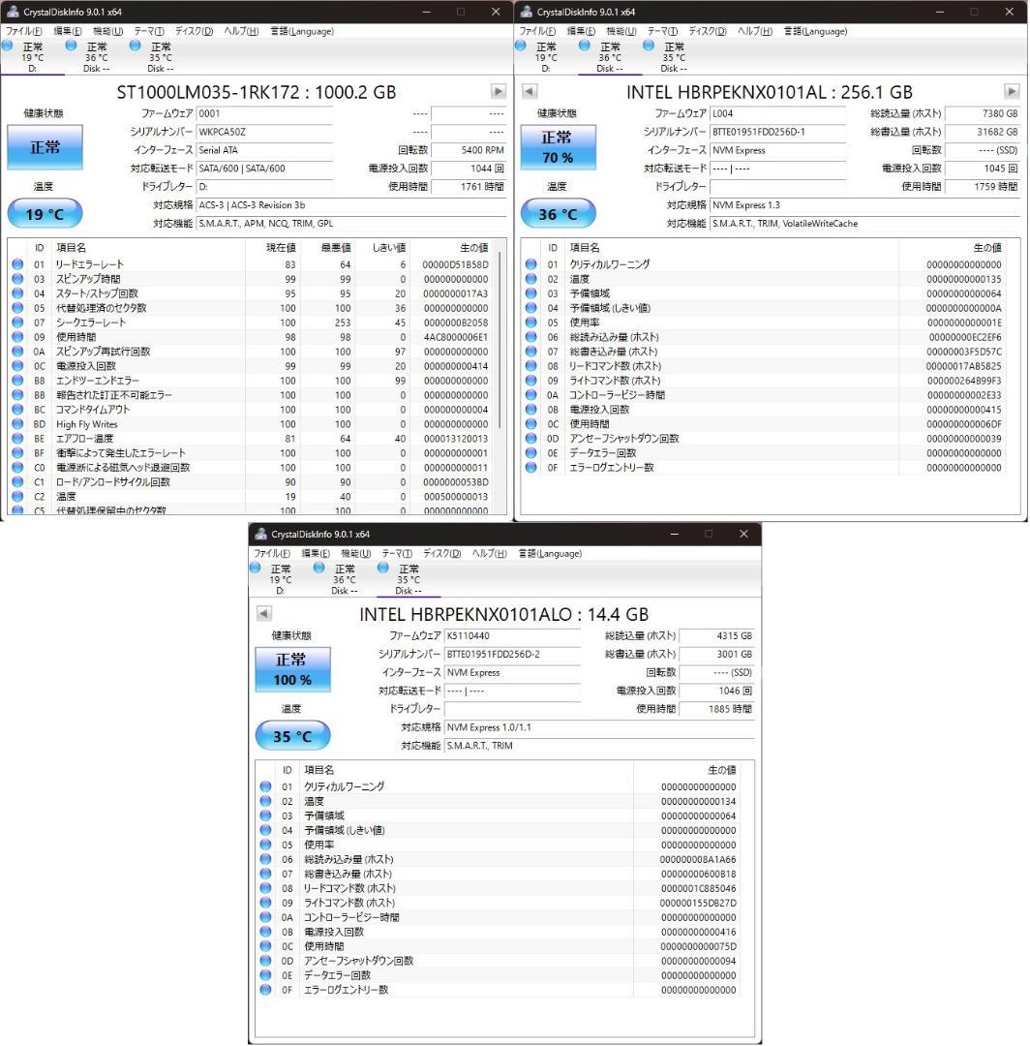The width and height of the screenshot is (1030, 1046).
Task: Click blue indicator next to クリティカルワーニング
Action: [530, 263]
